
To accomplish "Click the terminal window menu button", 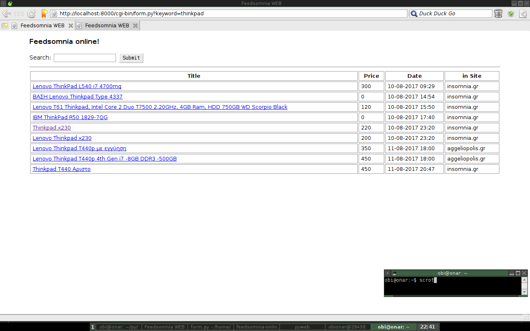I will pos(388,273).
